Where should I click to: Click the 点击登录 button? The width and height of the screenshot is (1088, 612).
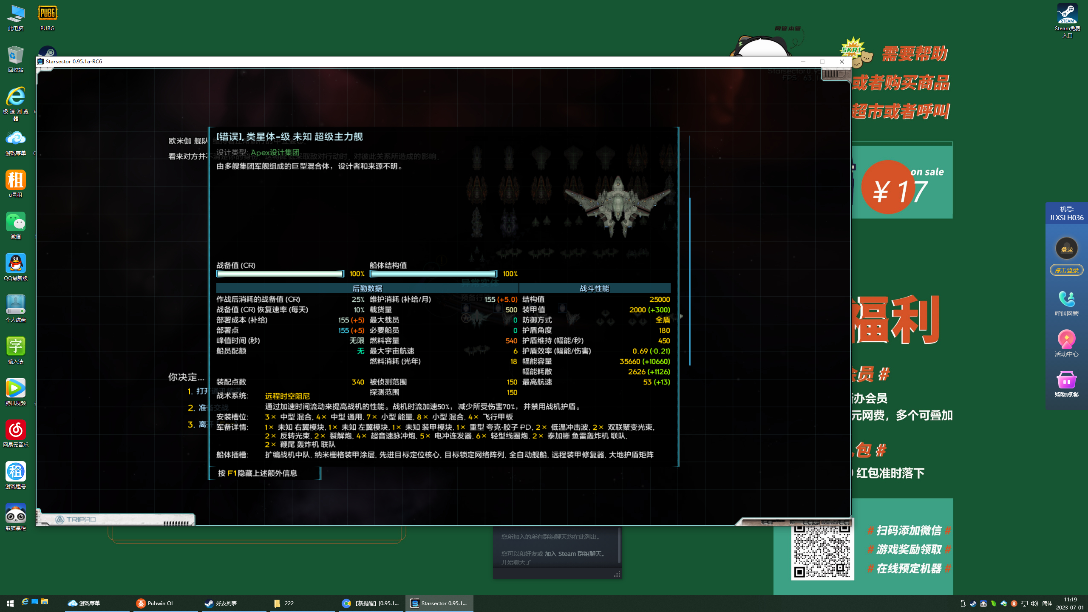pyautogui.click(x=1066, y=270)
